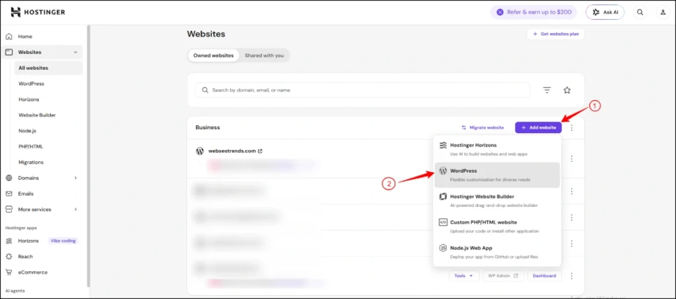Viewport: 676px width, 299px height.
Task: Open WordPress sidebar item
Action: 31,84
